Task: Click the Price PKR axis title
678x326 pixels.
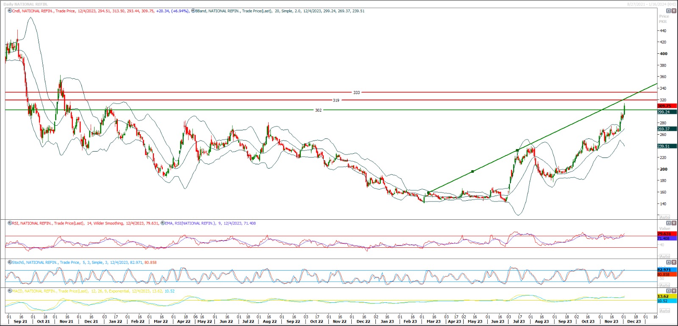Action: 663,19
